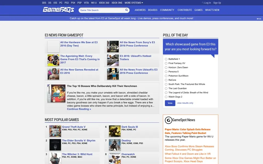
Task: Open the Contribute menu
Action: 185,10
